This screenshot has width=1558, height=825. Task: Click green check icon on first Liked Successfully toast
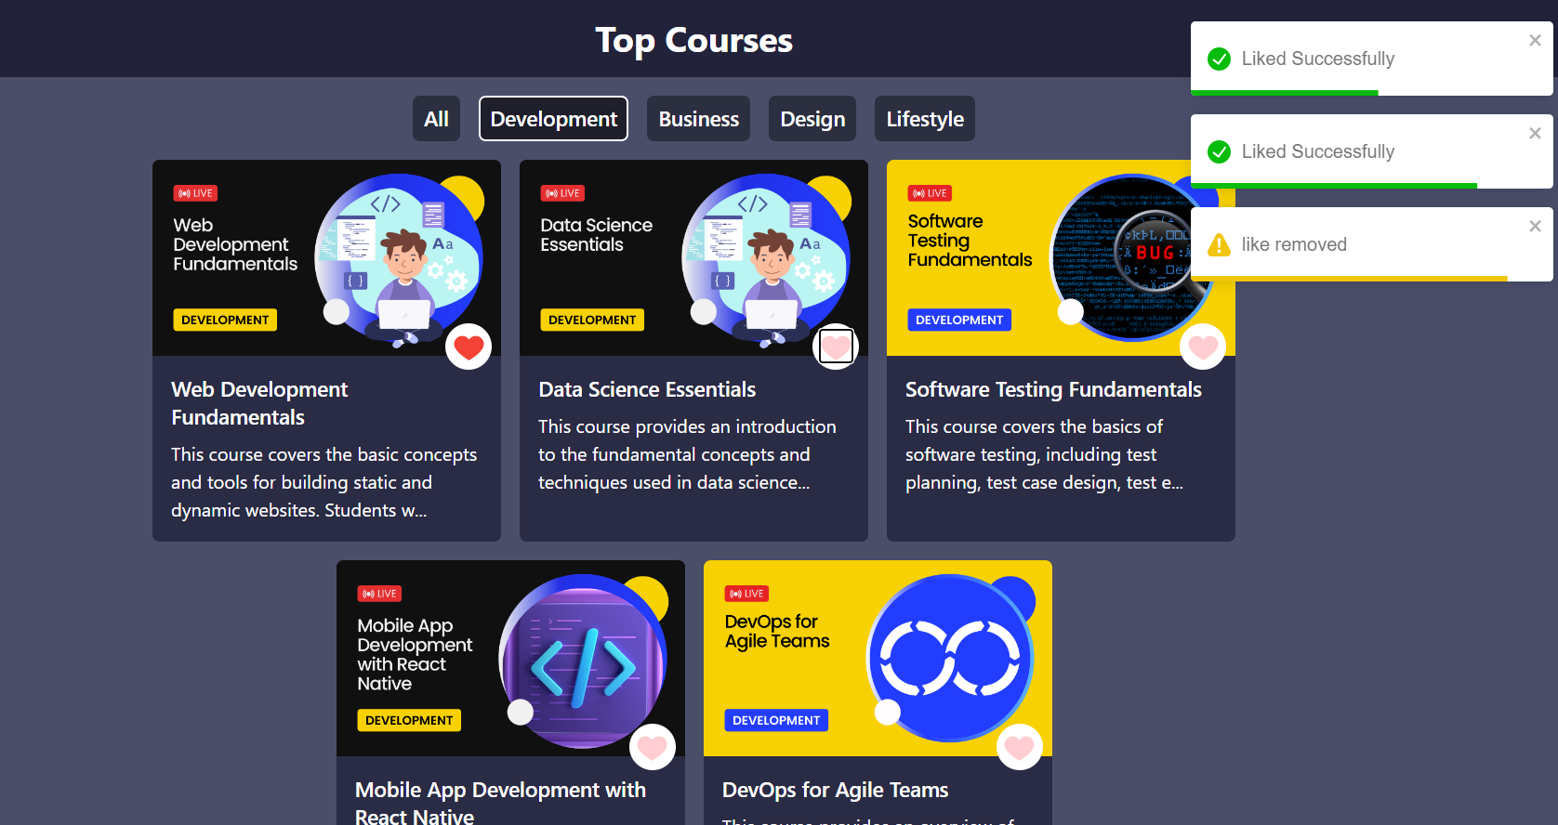1219,59
